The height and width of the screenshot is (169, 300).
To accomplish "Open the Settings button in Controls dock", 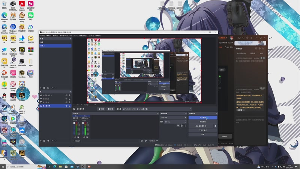I will coord(203,134).
